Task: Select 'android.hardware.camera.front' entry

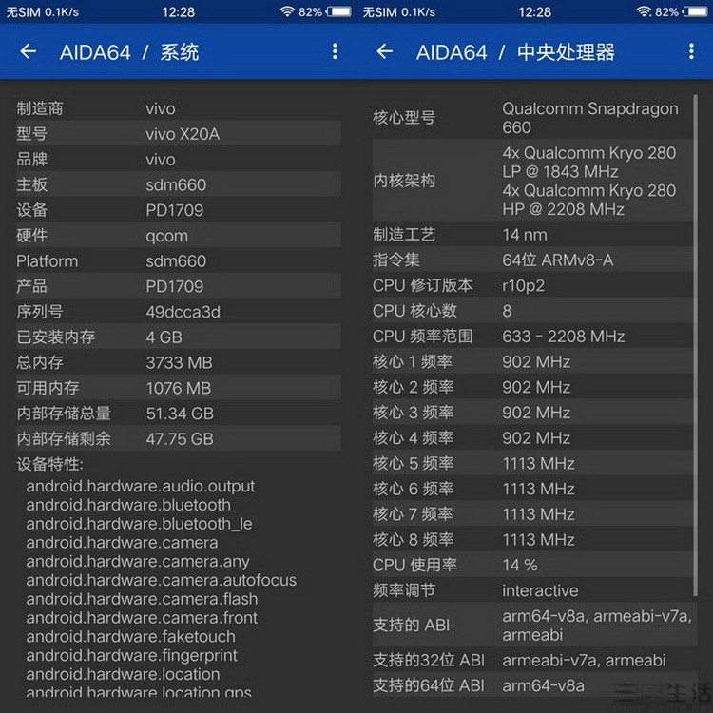Action: coord(142,618)
